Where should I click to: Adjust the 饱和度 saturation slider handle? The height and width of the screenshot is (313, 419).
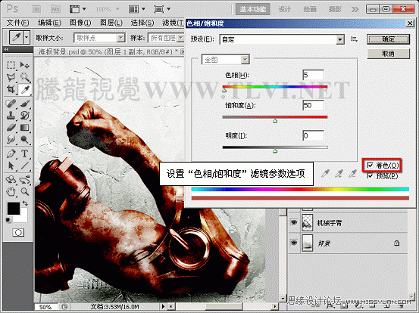[x=275, y=121]
